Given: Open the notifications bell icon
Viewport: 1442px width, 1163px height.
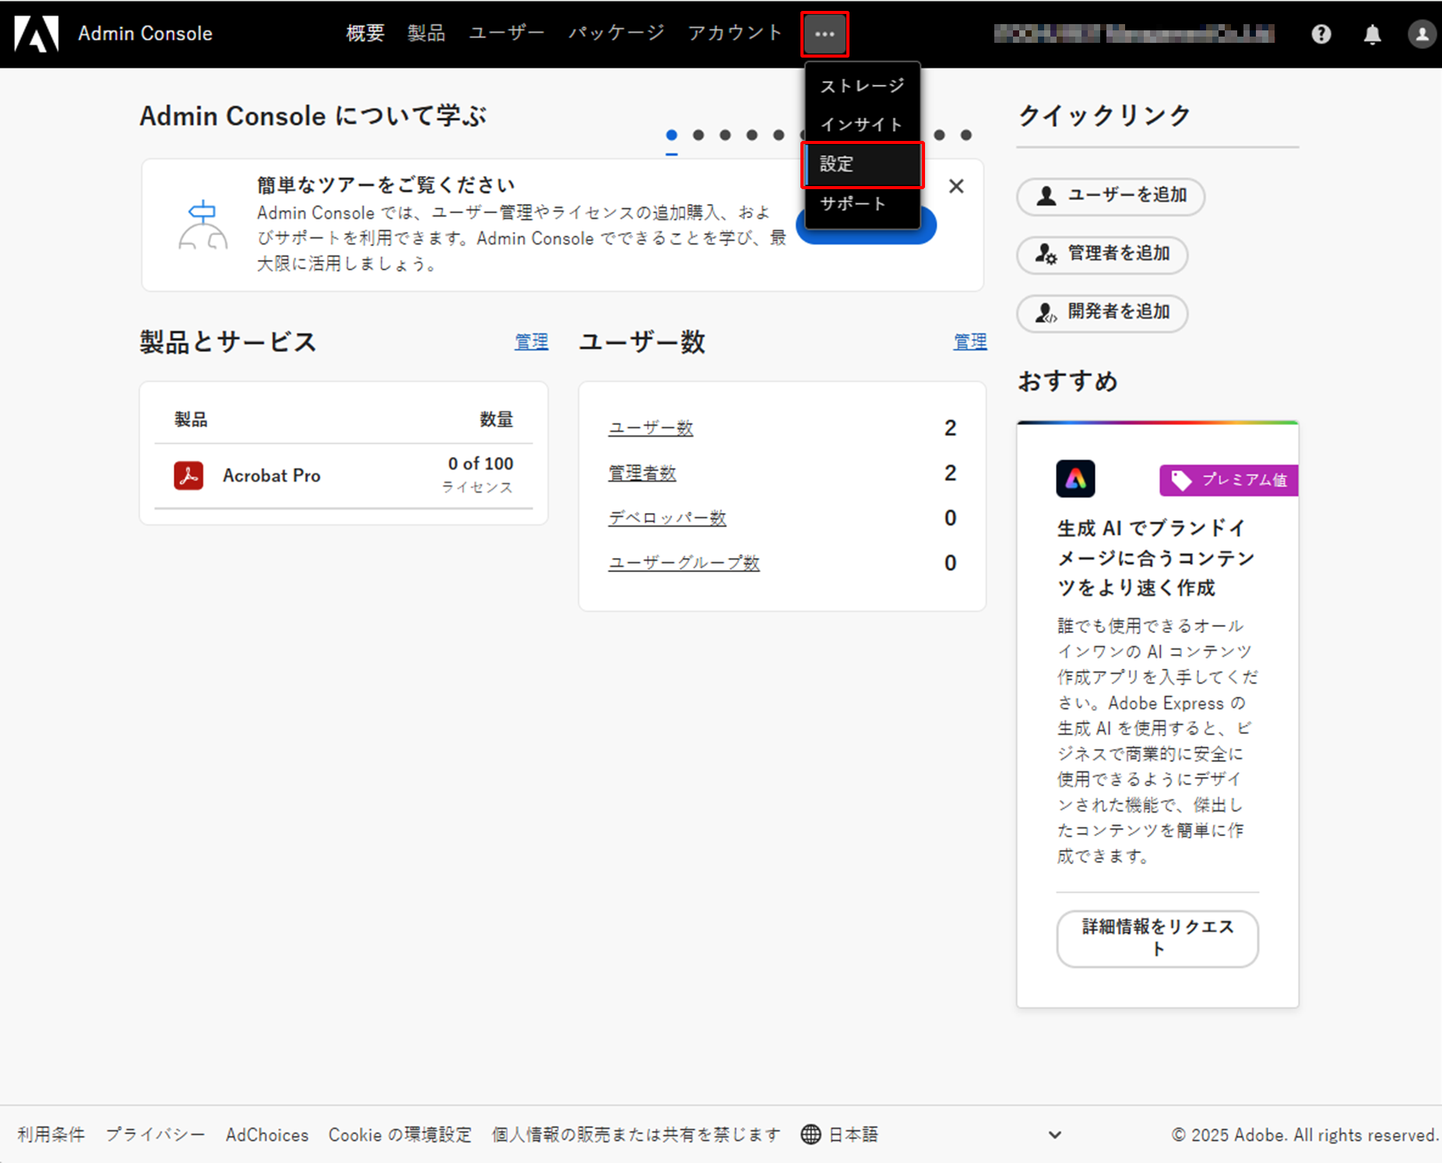Looking at the screenshot, I should [x=1372, y=34].
